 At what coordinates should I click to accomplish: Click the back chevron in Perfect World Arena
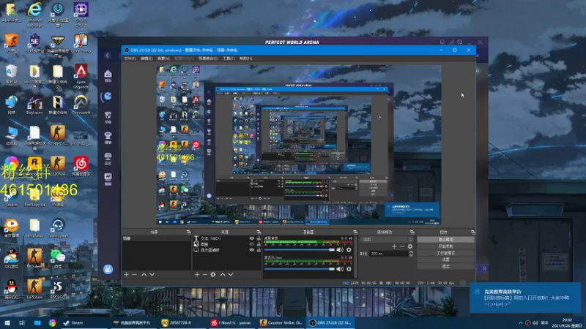point(108,56)
